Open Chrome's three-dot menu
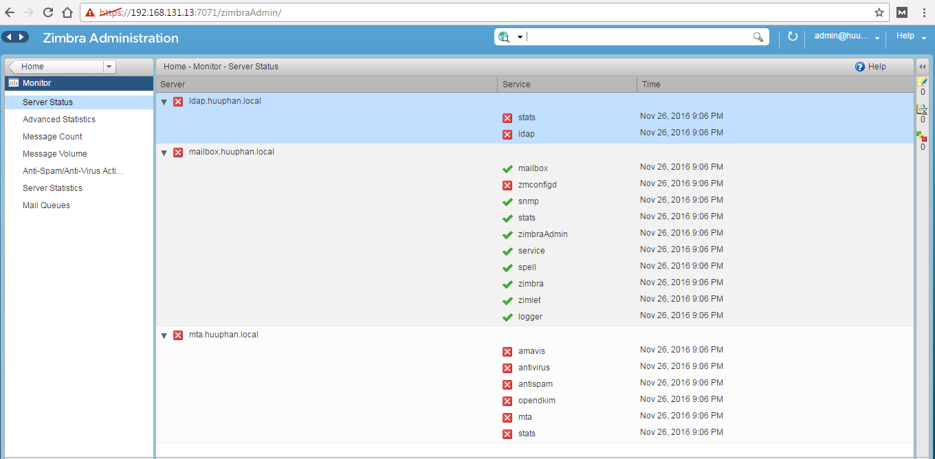This screenshot has height=459, width=935. pyautogui.click(x=923, y=12)
